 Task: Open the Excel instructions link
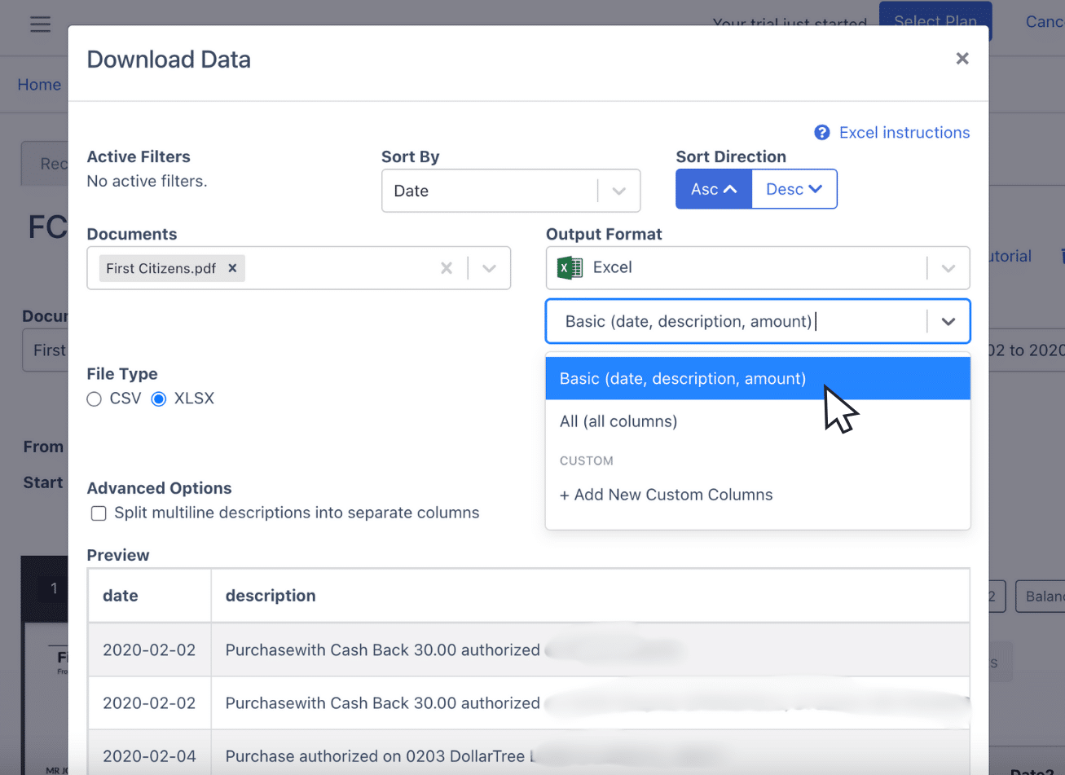coord(904,133)
